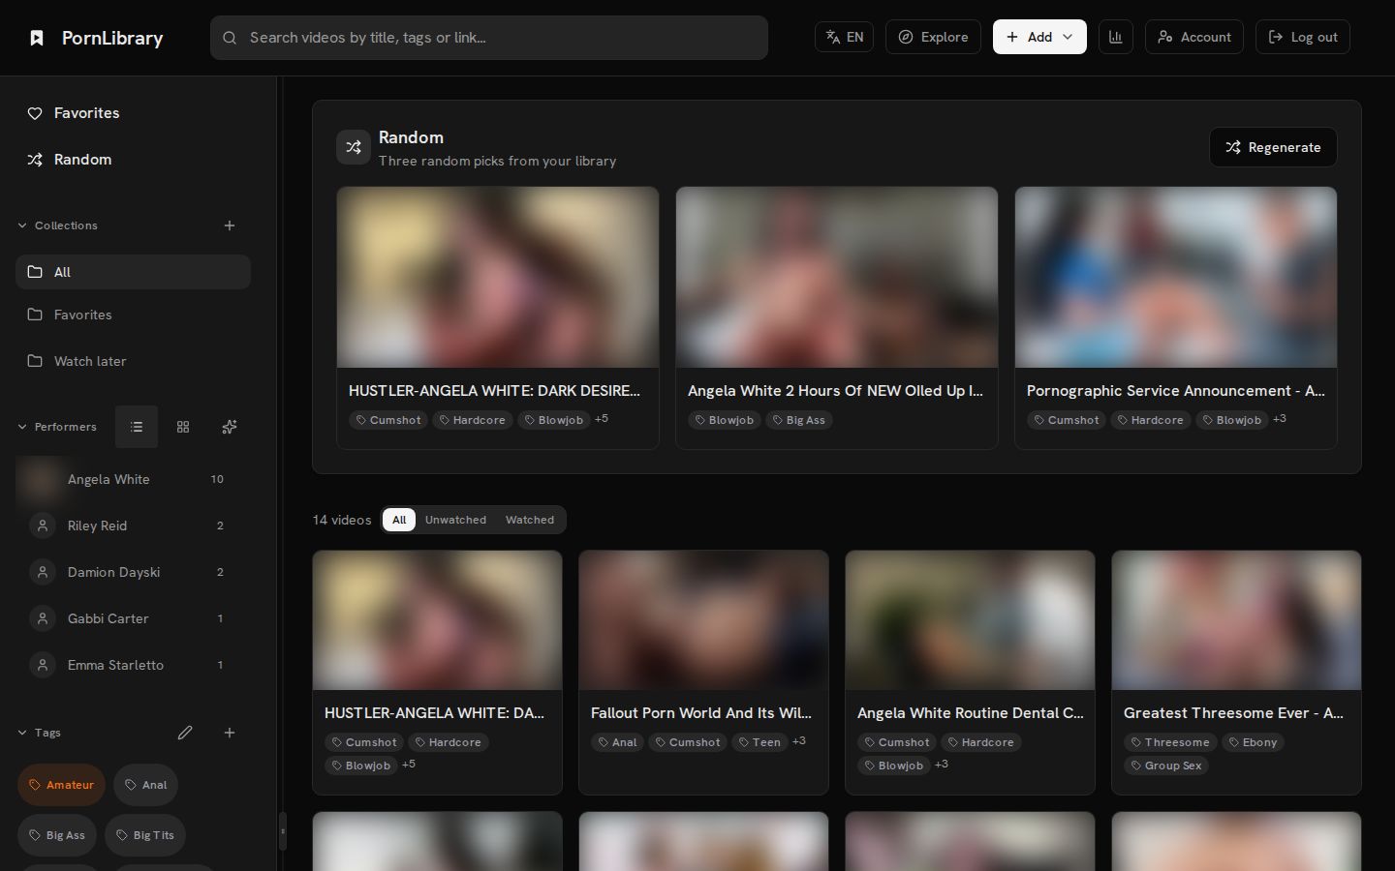Open the Watch later collection
The height and width of the screenshot is (871, 1395).
point(133,361)
